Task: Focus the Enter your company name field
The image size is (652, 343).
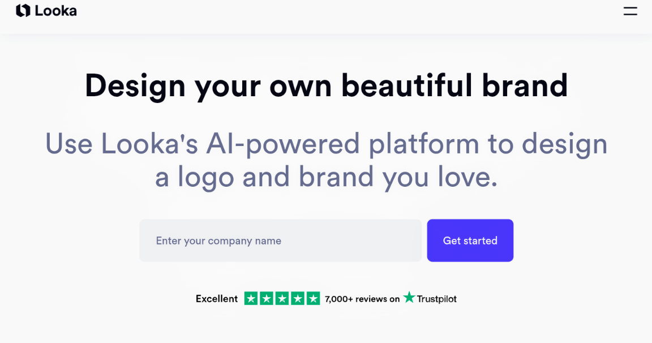Action: point(280,241)
